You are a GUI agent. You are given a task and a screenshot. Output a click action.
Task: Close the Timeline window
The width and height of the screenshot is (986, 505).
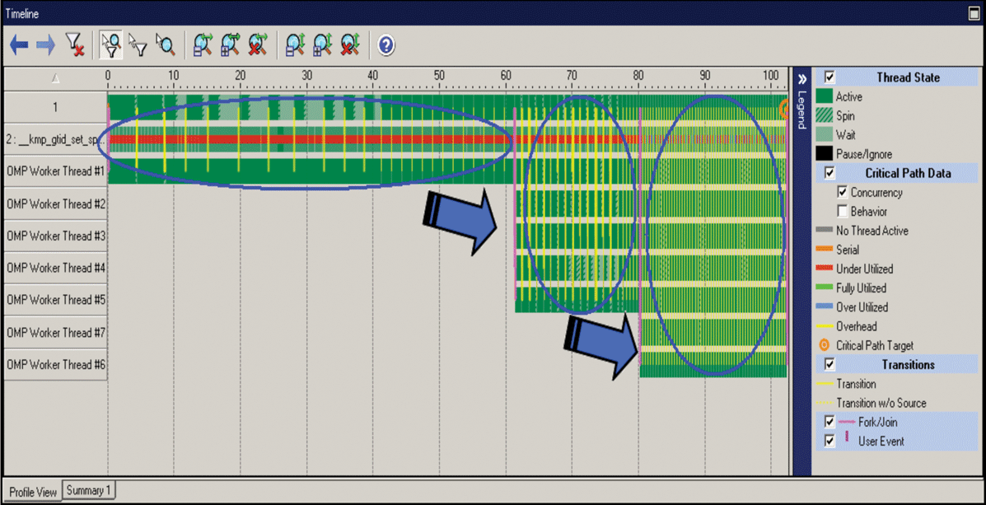[974, 13]
